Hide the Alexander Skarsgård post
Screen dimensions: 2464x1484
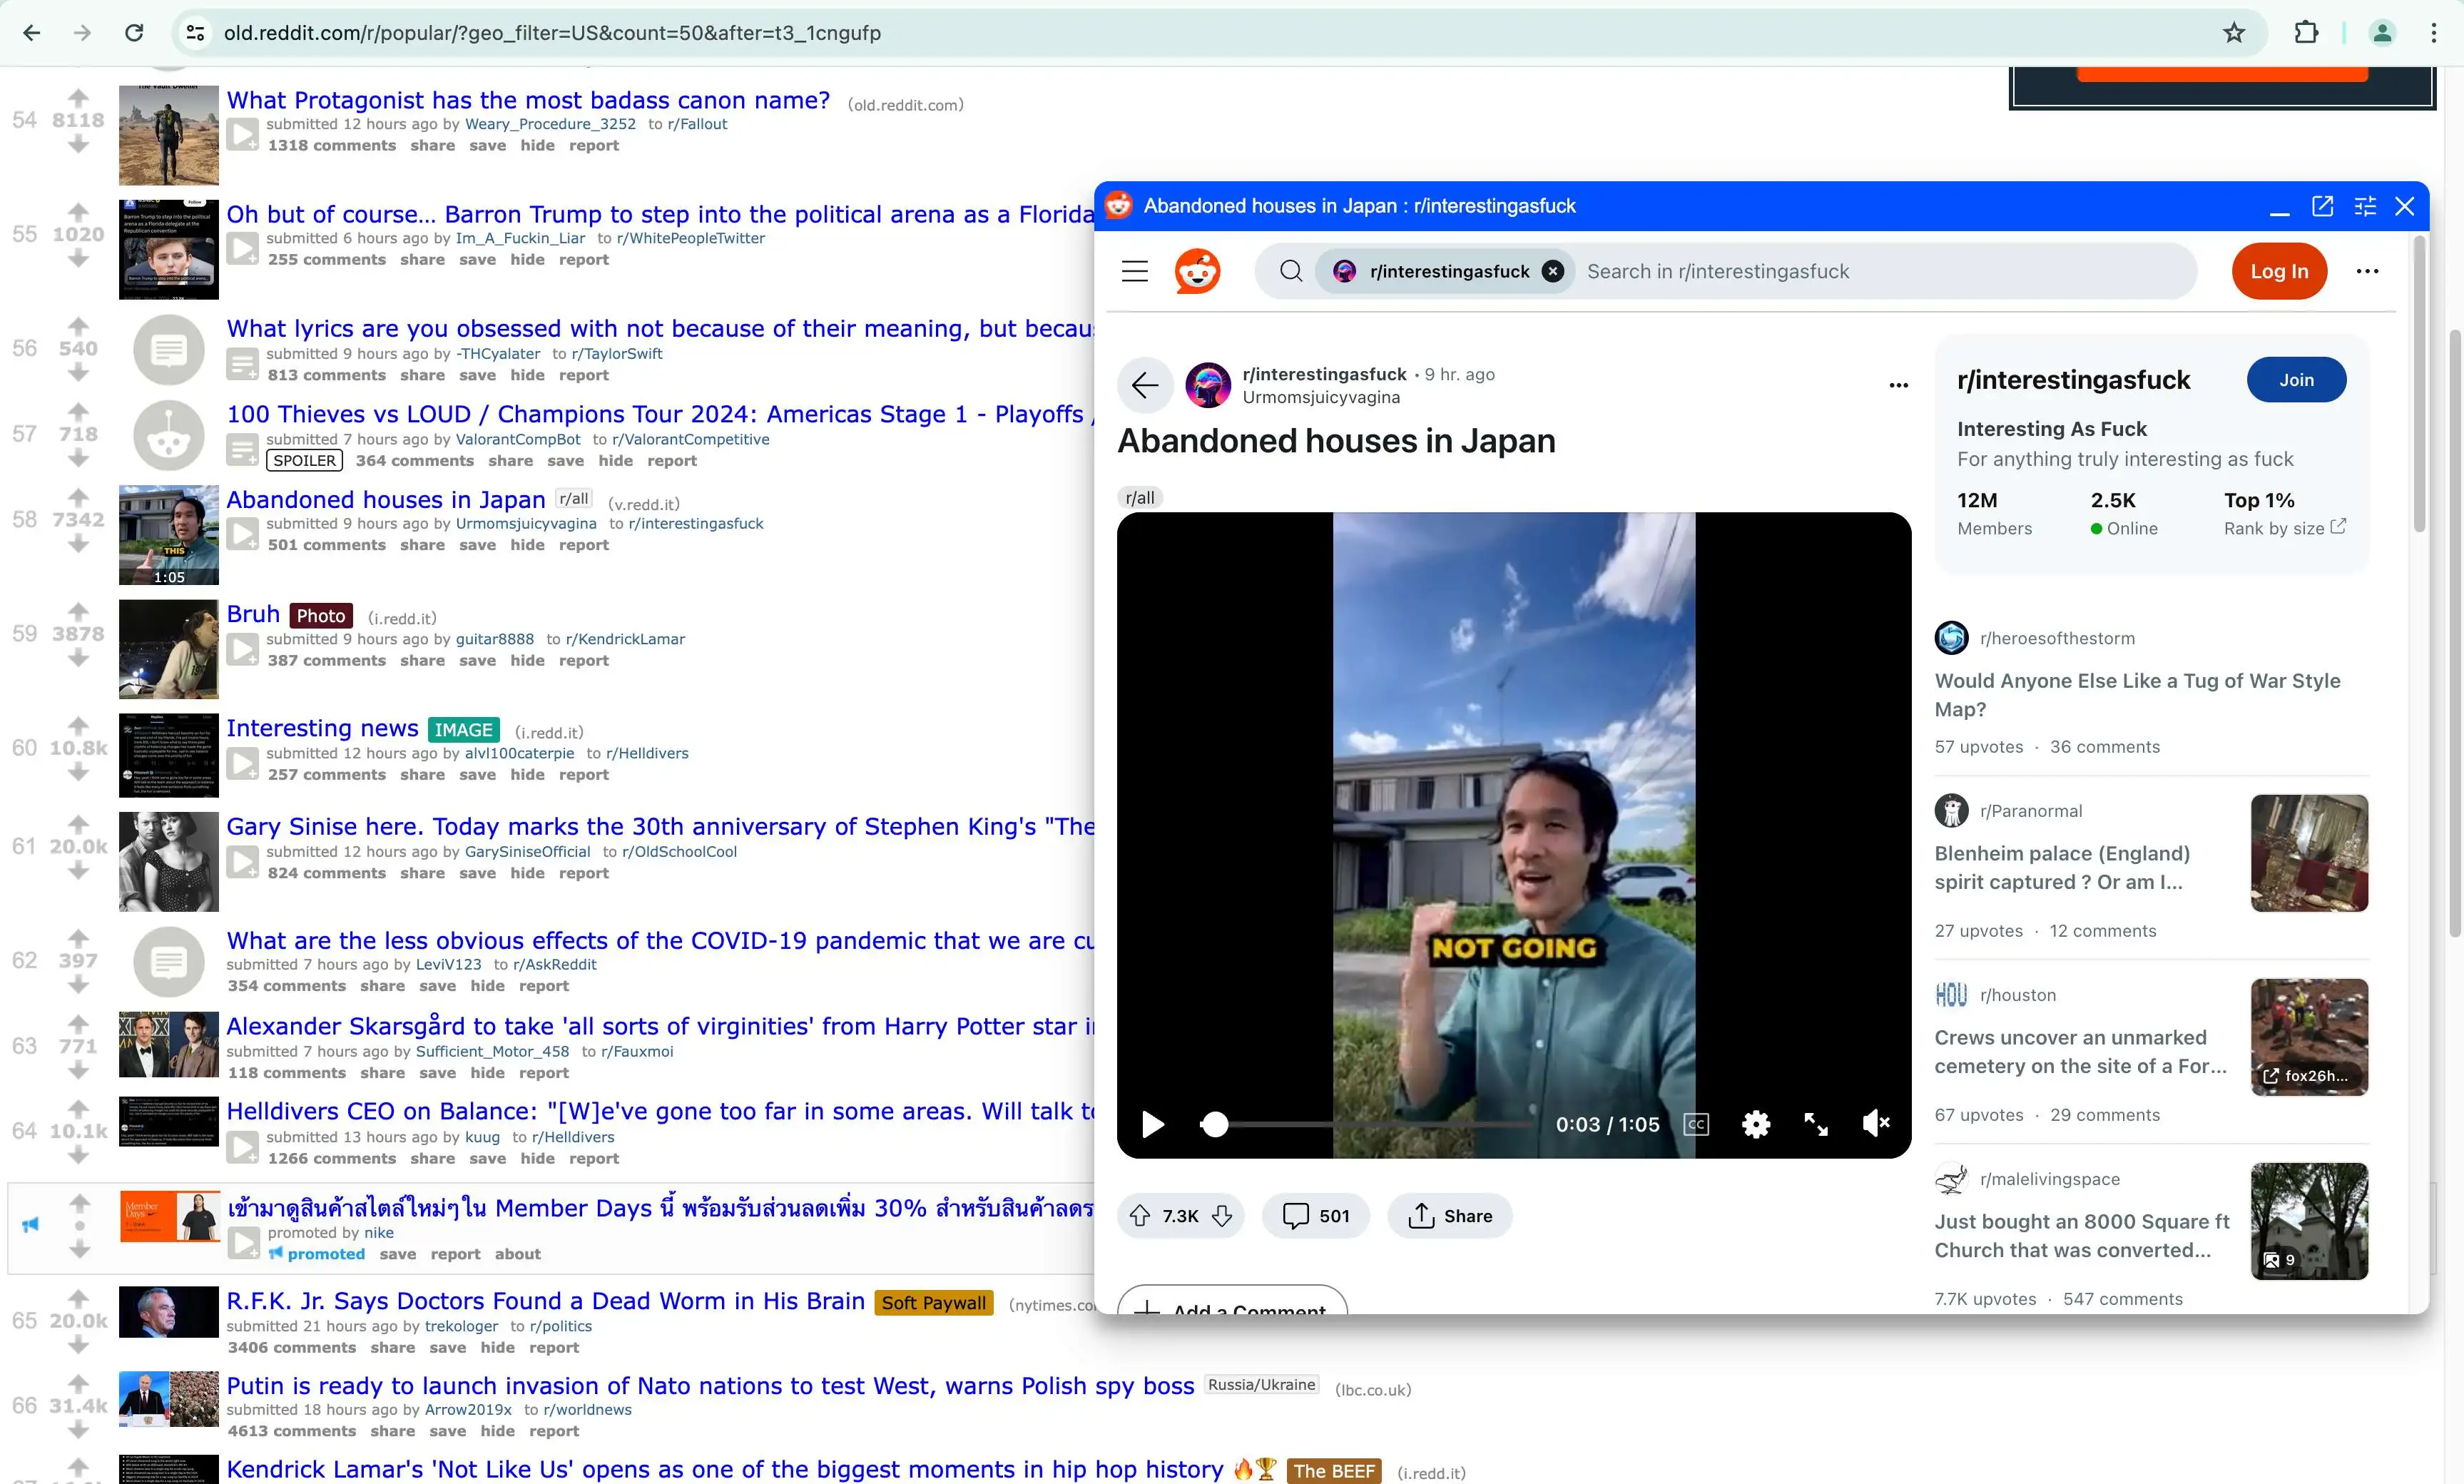(487, 1073)
